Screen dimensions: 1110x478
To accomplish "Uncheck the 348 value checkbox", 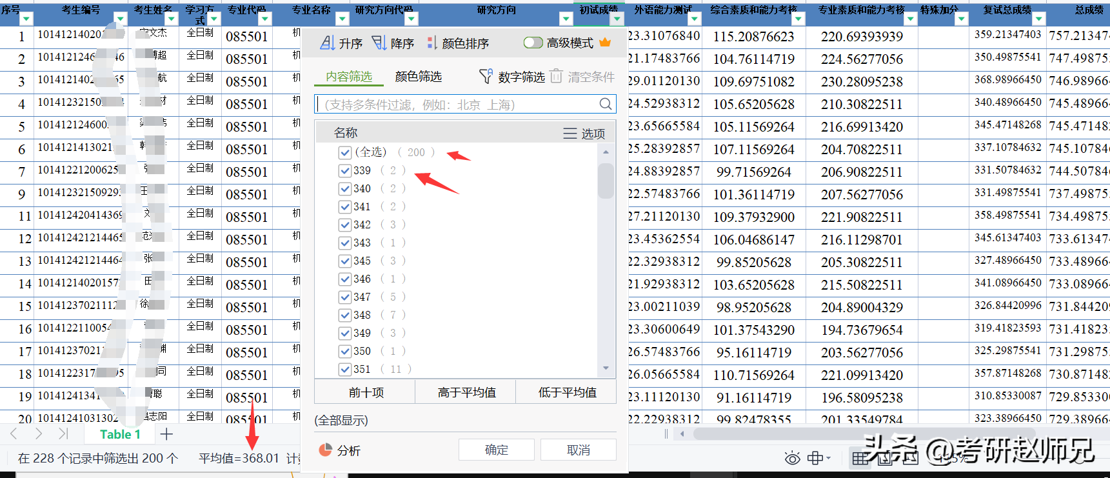I will [x=345, y=315].
